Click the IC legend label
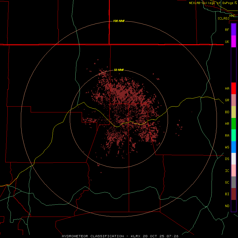Image resolution: width=238 pixels, height=238 pixels. coord(227,171)
